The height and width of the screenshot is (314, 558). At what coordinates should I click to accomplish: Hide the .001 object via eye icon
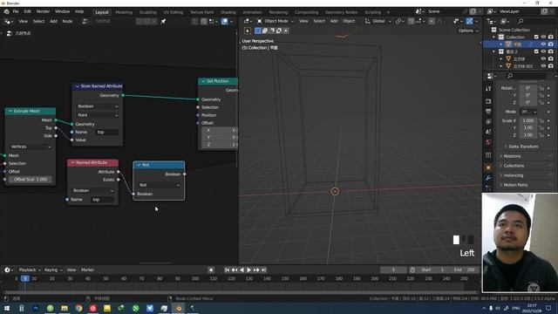pyautogui.click(x=543, y=66)
